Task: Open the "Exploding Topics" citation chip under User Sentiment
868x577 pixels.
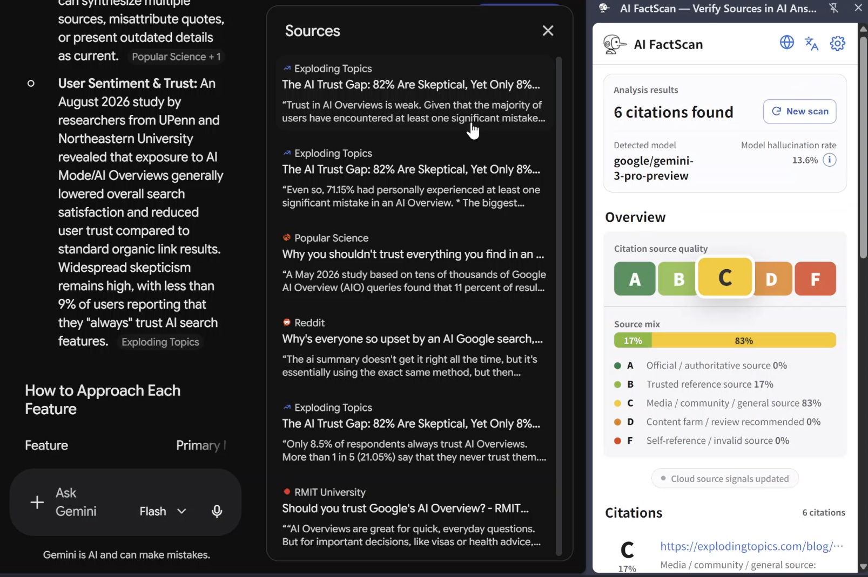Action: pos(160,342)
